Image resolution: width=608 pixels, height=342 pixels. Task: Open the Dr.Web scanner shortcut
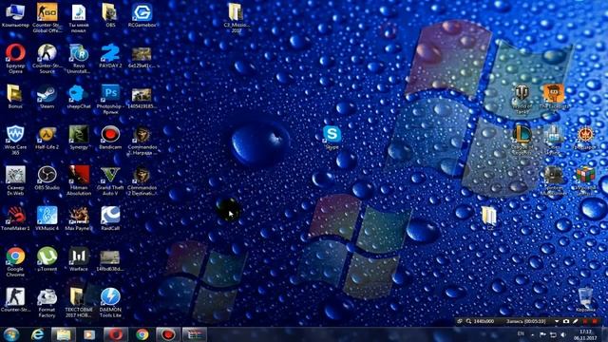tap(15, 180)
